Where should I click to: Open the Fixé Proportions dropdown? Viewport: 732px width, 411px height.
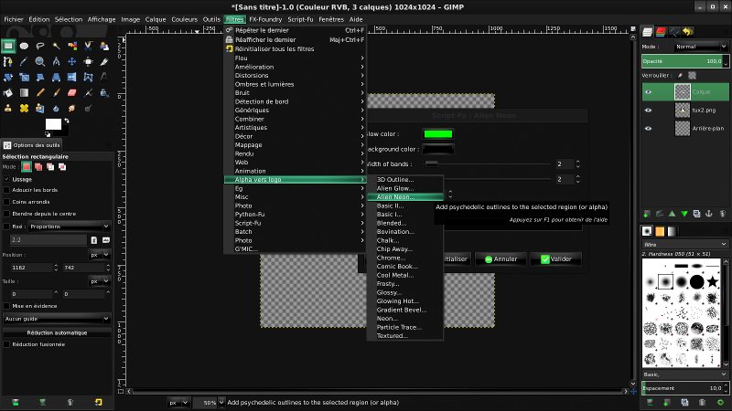(x=69, y=227)
